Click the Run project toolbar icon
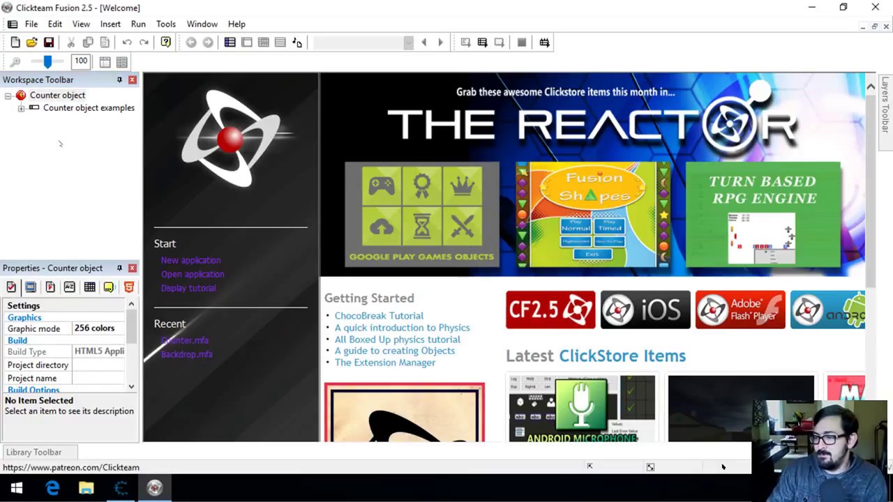Image resolution: width=893 pixels, height=502 pixels. tap(465, 43)
